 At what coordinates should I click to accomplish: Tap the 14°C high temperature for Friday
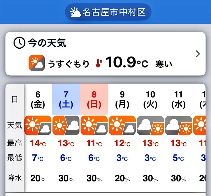pos(38,143)
